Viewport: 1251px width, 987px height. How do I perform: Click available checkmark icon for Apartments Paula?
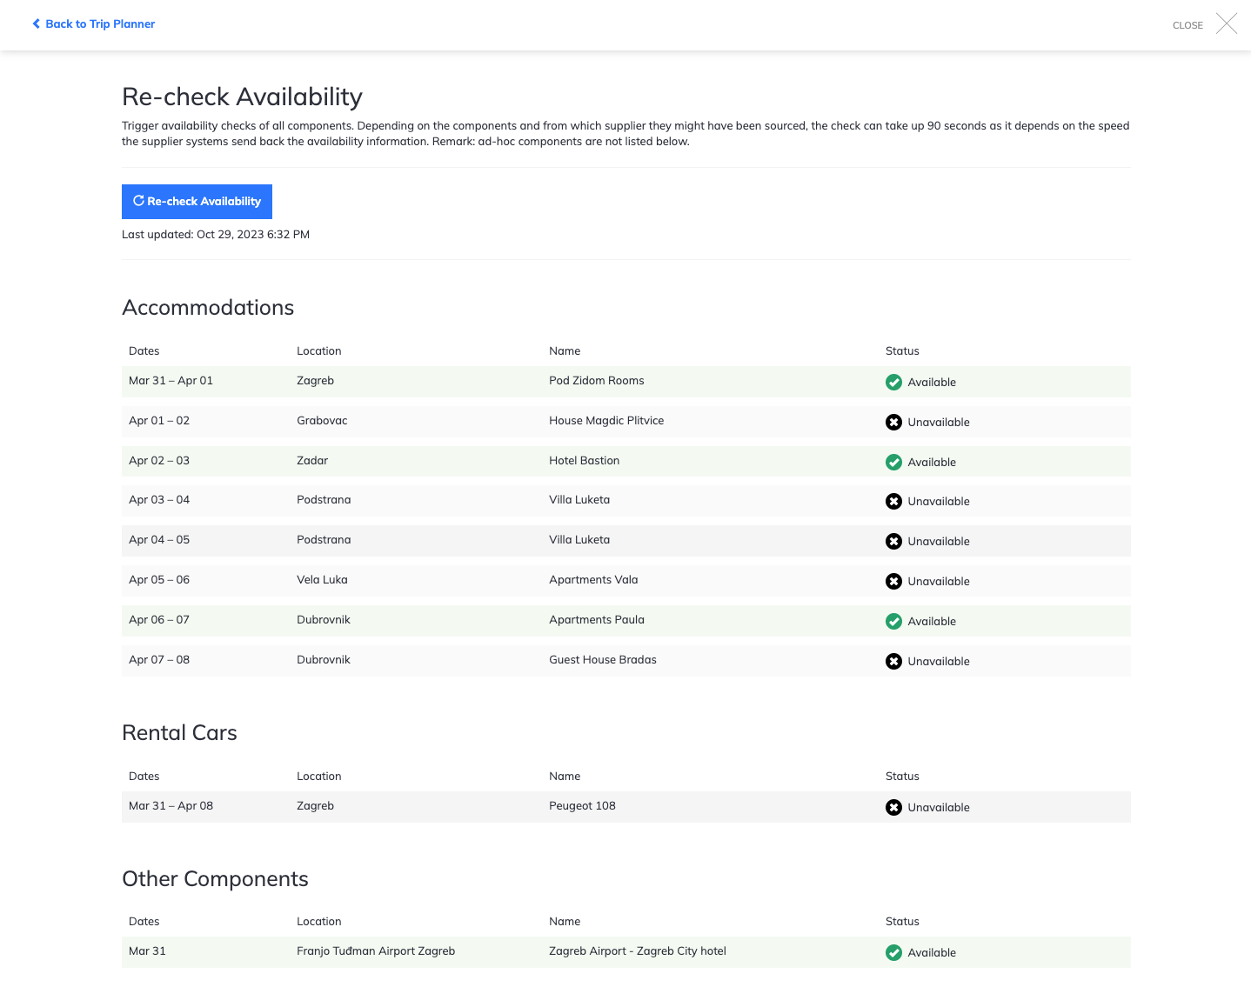point(893,621)
